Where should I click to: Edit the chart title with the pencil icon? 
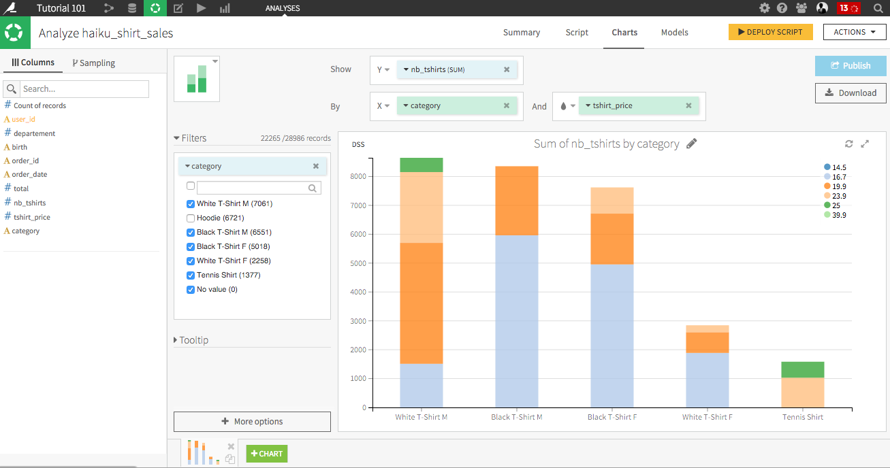click(692, 144)
